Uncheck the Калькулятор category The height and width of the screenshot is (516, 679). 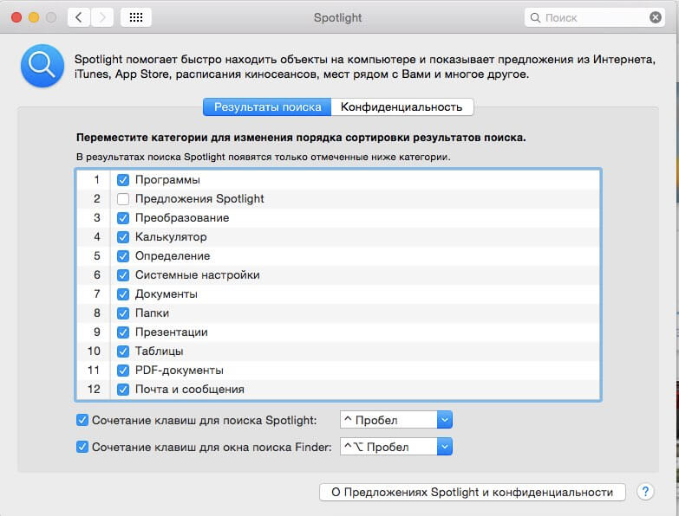point(123,237)
